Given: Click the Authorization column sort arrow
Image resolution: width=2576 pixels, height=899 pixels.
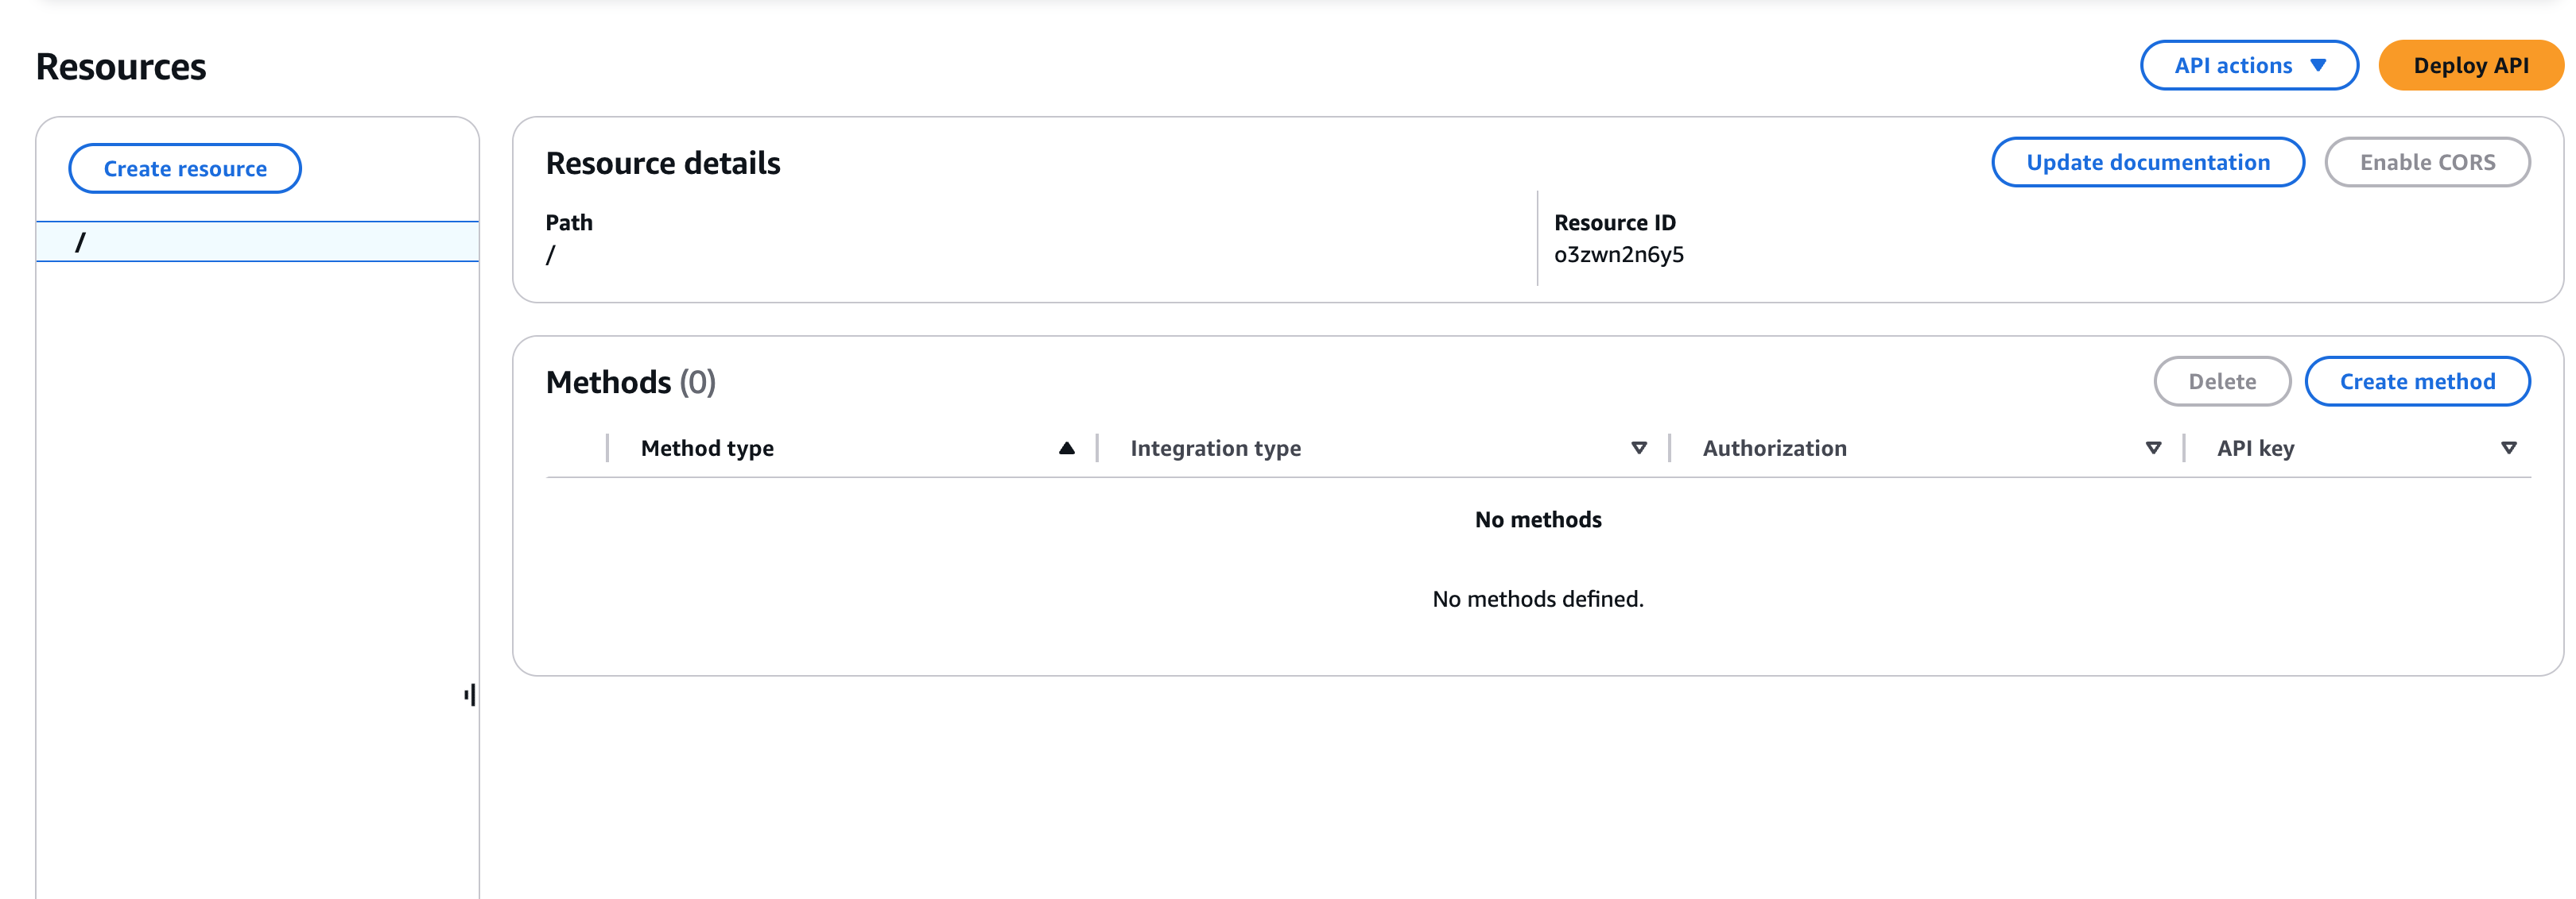Looking at the screenshot, I should click(2152, 447).
